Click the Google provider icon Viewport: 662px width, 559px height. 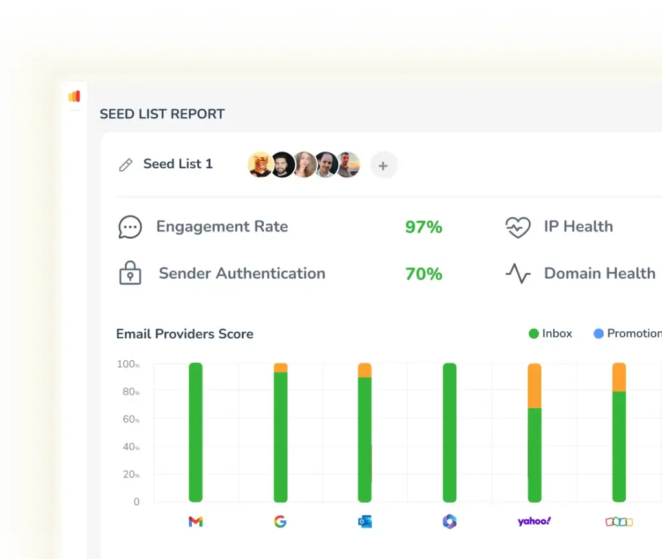281,522
